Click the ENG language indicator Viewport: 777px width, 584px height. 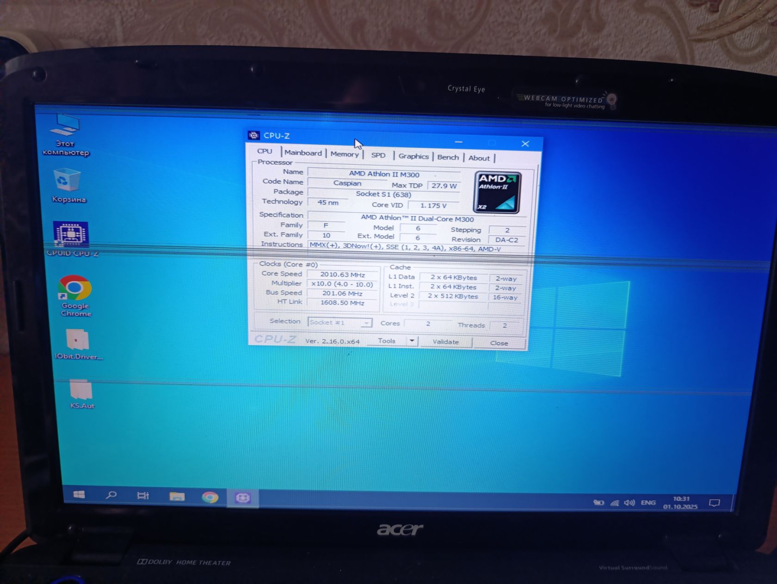click(648, 503)
